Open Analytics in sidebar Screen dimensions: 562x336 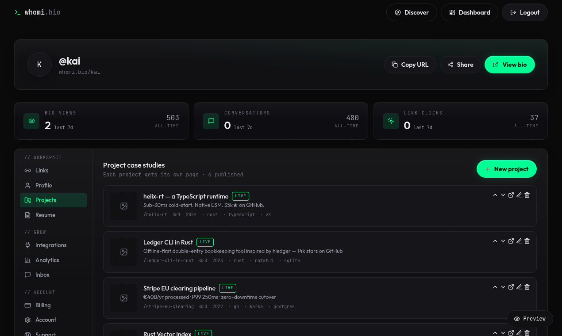pos(53,260)
